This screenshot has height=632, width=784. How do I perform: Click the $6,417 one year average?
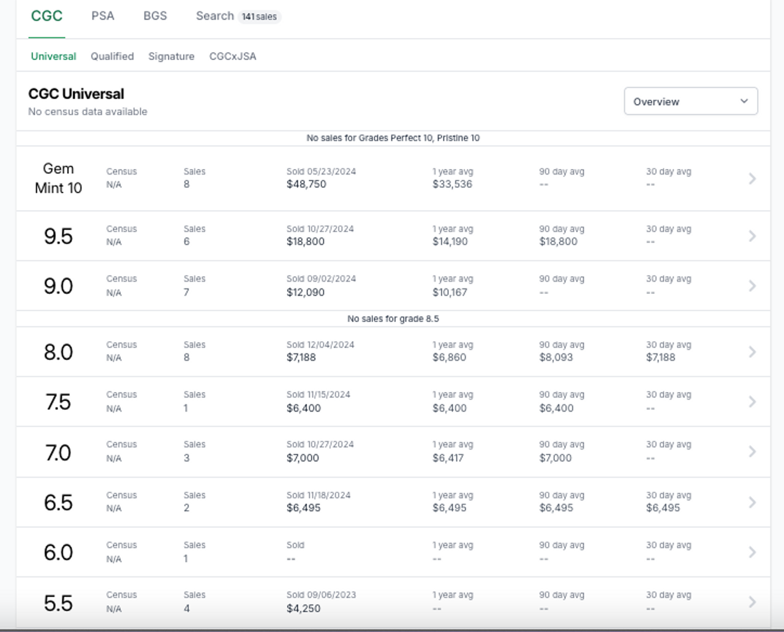[x=448, y=457]
